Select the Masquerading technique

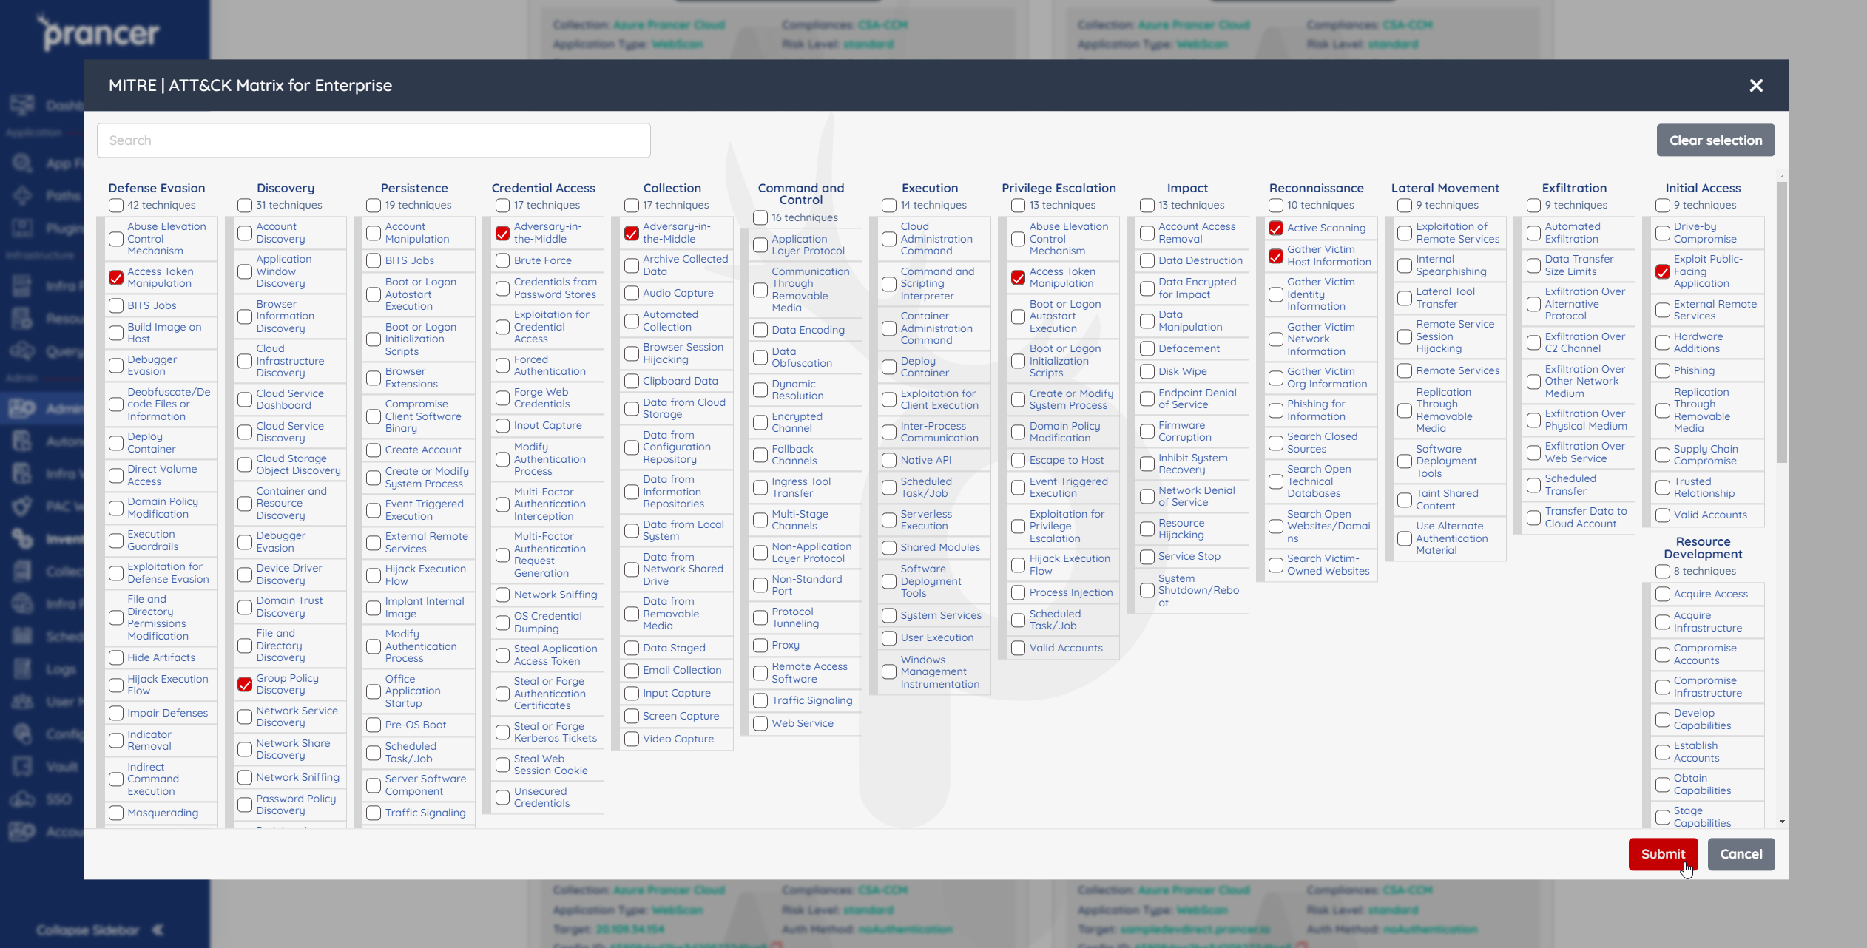pos(116,813)
